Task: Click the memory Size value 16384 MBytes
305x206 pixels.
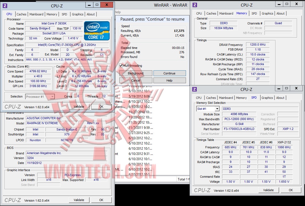Action: click(223, 28)
